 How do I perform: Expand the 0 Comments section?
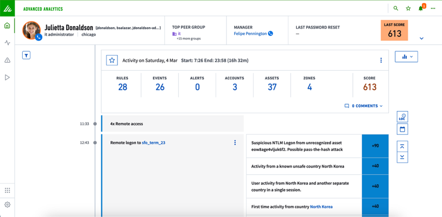point(363,106)
